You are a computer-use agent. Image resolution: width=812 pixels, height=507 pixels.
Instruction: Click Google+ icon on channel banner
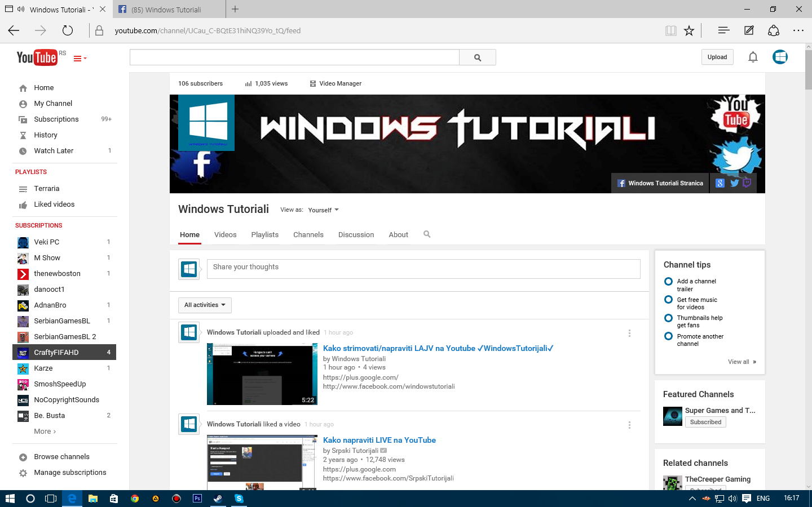point(720,183)
